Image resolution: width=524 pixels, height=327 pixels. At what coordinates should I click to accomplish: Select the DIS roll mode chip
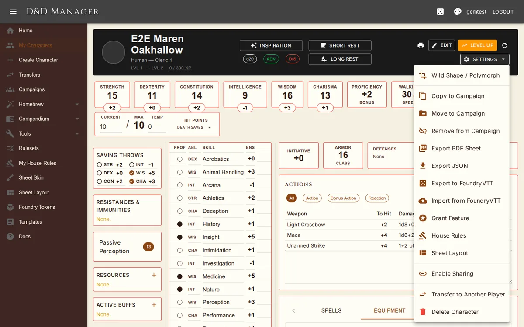pos(292,59)
